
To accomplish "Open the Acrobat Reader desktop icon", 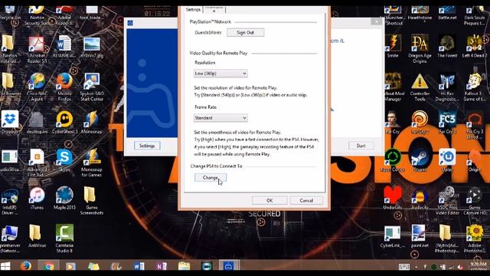I will coord(37,48).
